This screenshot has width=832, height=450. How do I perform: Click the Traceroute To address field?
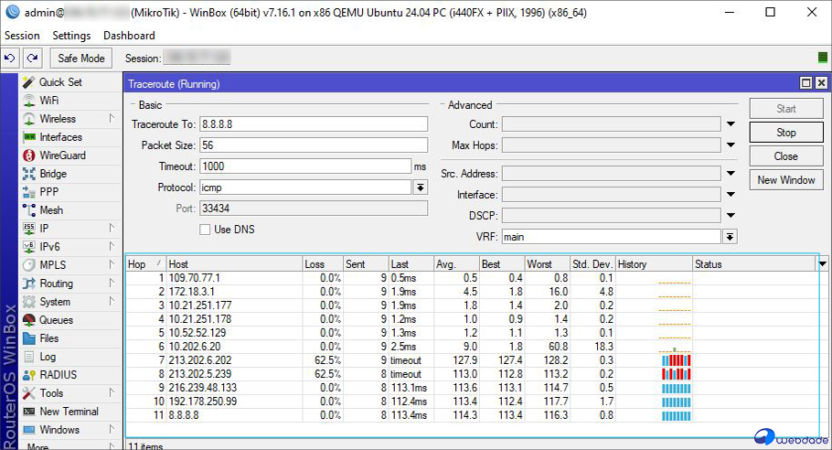click(x=313, y=124)
